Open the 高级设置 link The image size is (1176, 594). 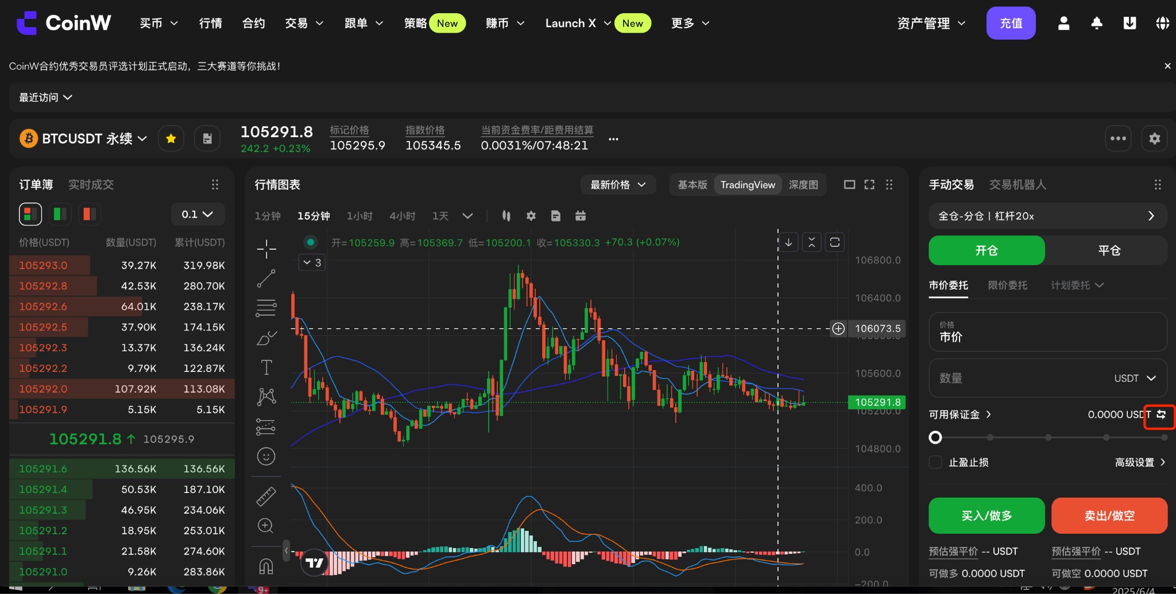pos(1140,462)
